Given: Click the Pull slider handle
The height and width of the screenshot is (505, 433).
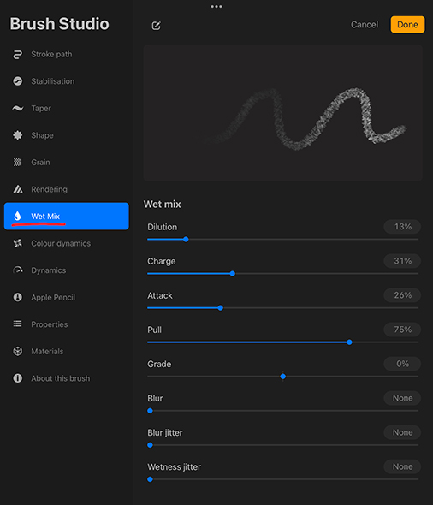Looking at the screenshot, I should (350, 342).
